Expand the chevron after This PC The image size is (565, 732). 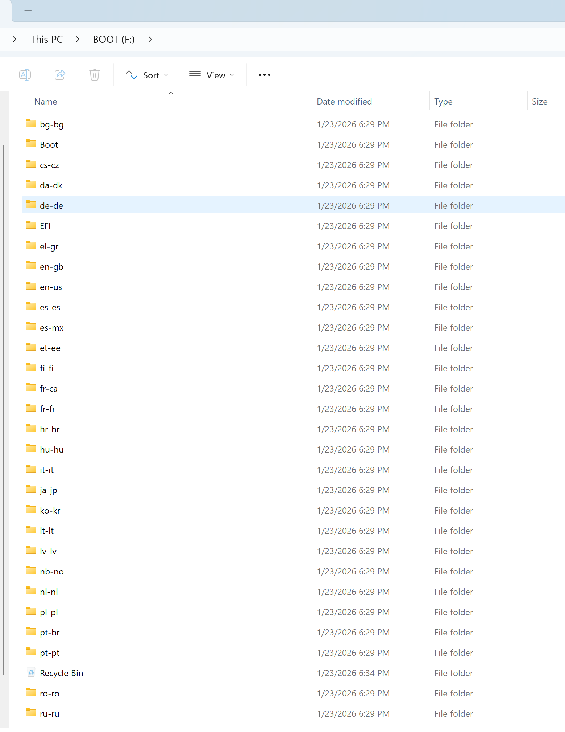(78, 39)
